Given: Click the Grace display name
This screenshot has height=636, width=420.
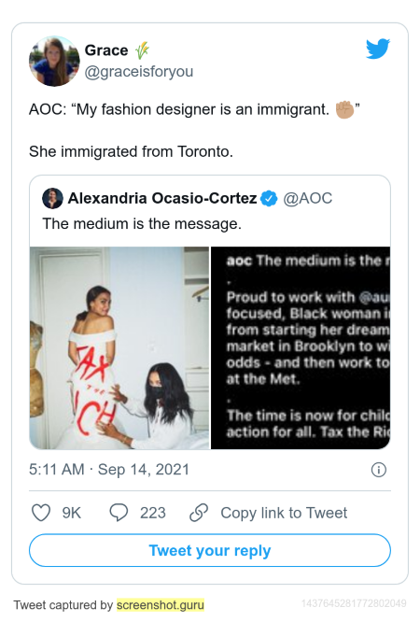Looking at the screenshot, I should pos(106,50).
